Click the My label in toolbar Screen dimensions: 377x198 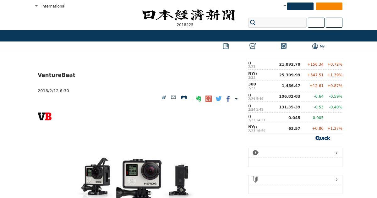tap(322, 46)
